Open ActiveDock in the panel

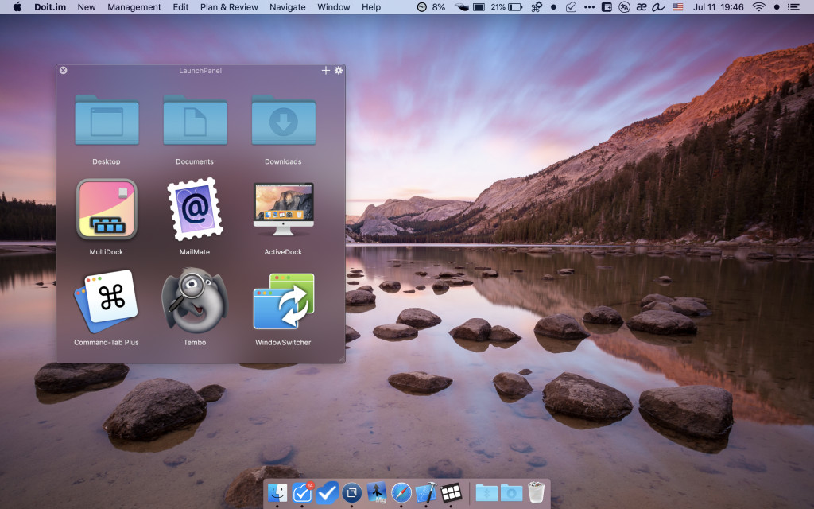pyautogui.click(x=284, y=209)
